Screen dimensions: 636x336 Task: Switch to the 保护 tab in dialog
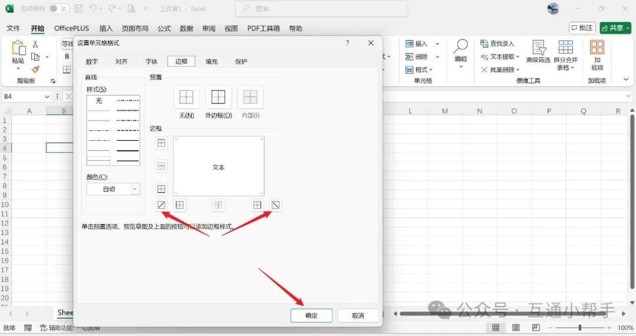[x=241, y=61]
